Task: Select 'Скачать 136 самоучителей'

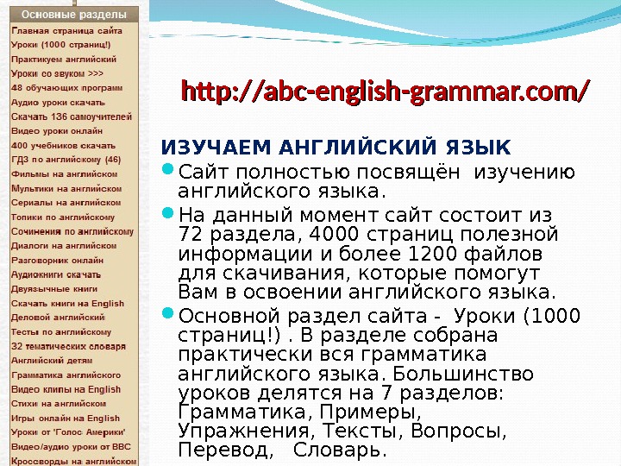Action: coord(72,116)
